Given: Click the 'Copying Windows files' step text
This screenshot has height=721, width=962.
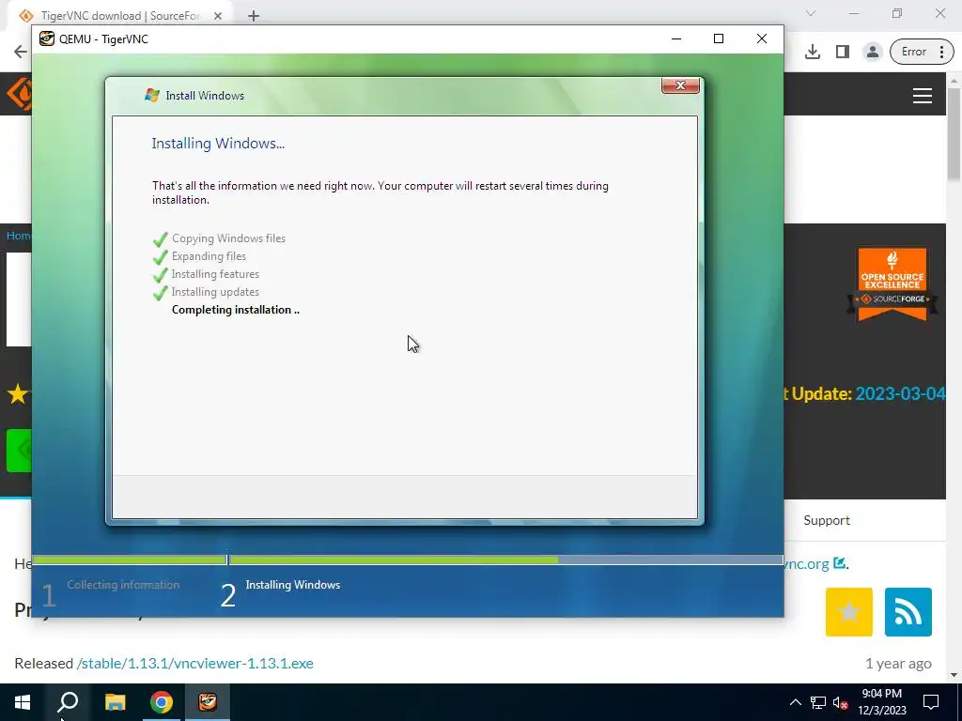Looking at the screenshot, I should (x=228, y=238).
